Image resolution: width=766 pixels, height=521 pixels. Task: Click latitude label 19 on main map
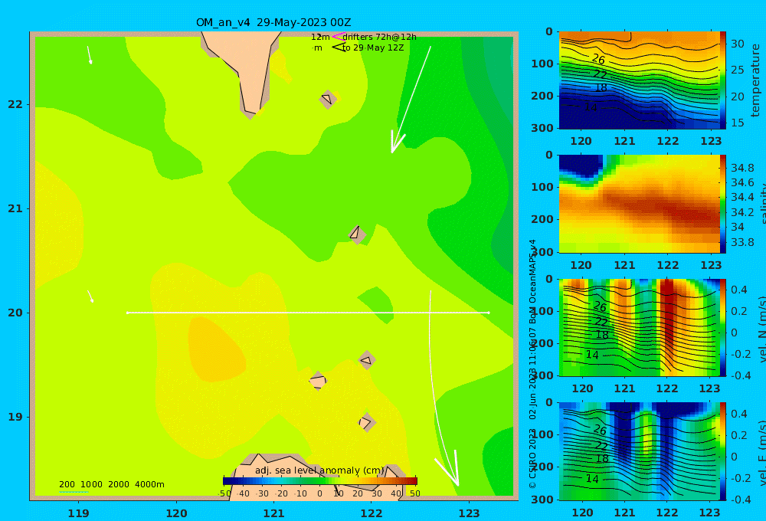pyautogui.click(x=15, y=417)
